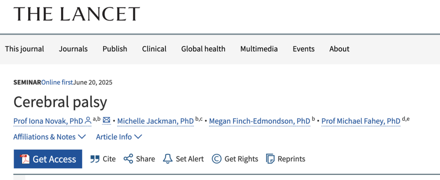The height and width of the screenshot is (180, 440).
Task: Expand the Article Info dropdown
Action: coord(119,137)
